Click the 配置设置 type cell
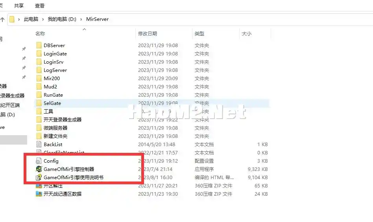 204,161
